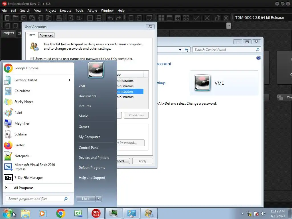Open Control Panel from Start menu
The height and width of the screenshot is (219, 292).
[89, 148]
